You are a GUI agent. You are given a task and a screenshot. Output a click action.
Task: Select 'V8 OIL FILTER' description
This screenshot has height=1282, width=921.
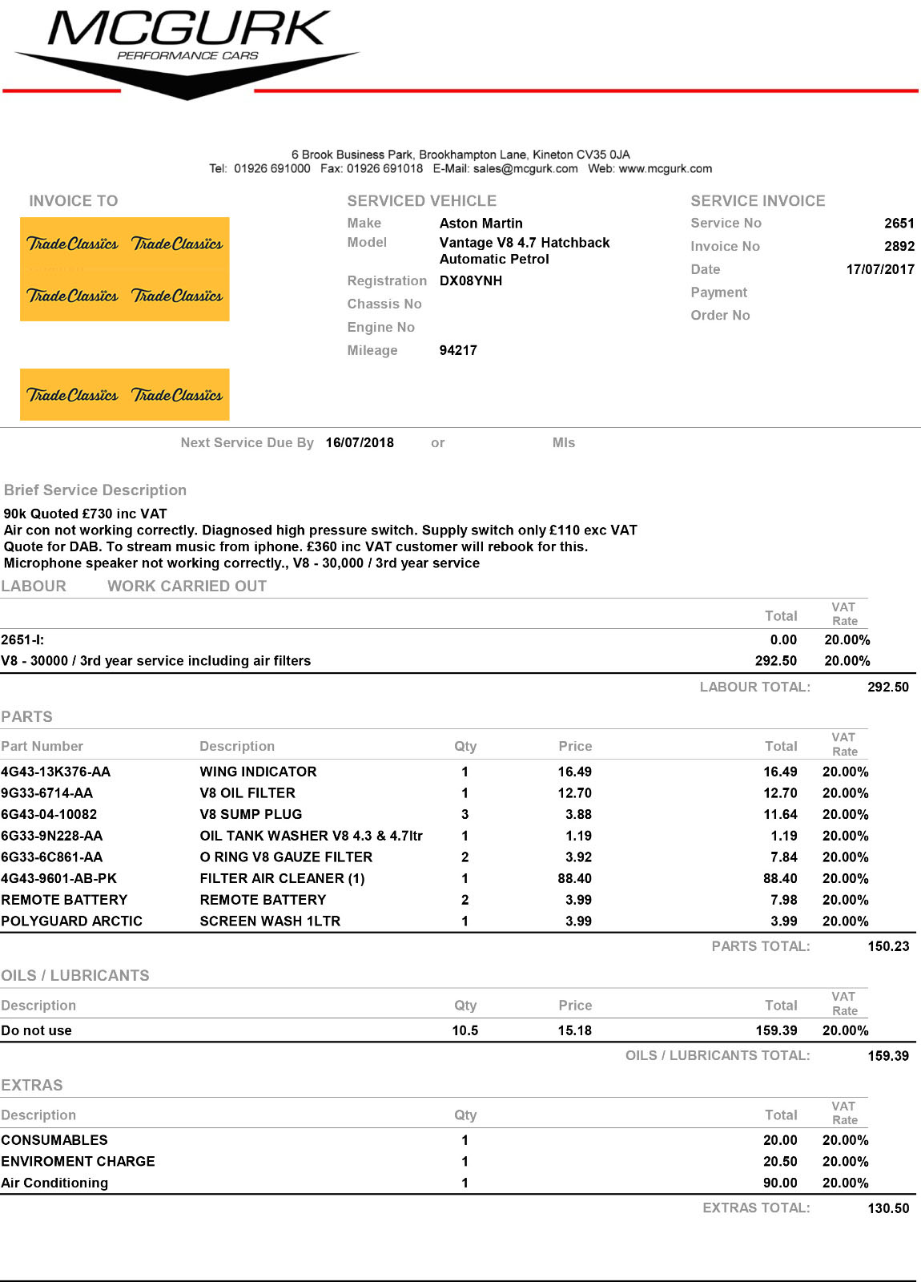pyautogui.click(x=247, y=793)
